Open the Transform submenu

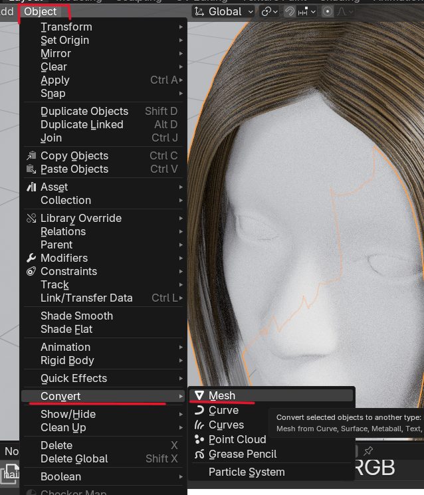point(66,27)
